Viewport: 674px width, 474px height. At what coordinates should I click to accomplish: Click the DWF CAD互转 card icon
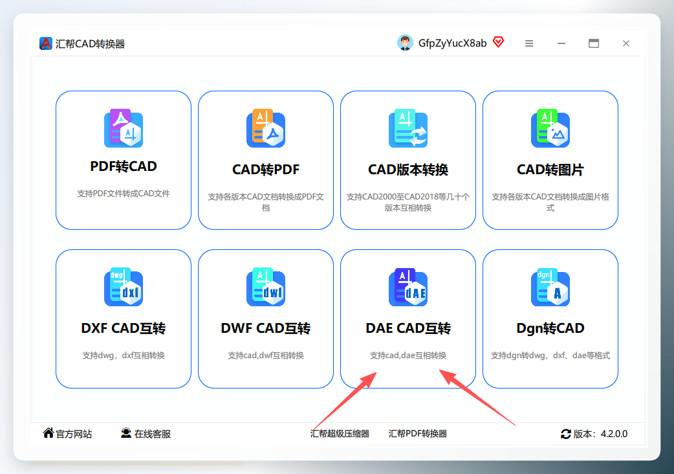click(x=266, y=287)
